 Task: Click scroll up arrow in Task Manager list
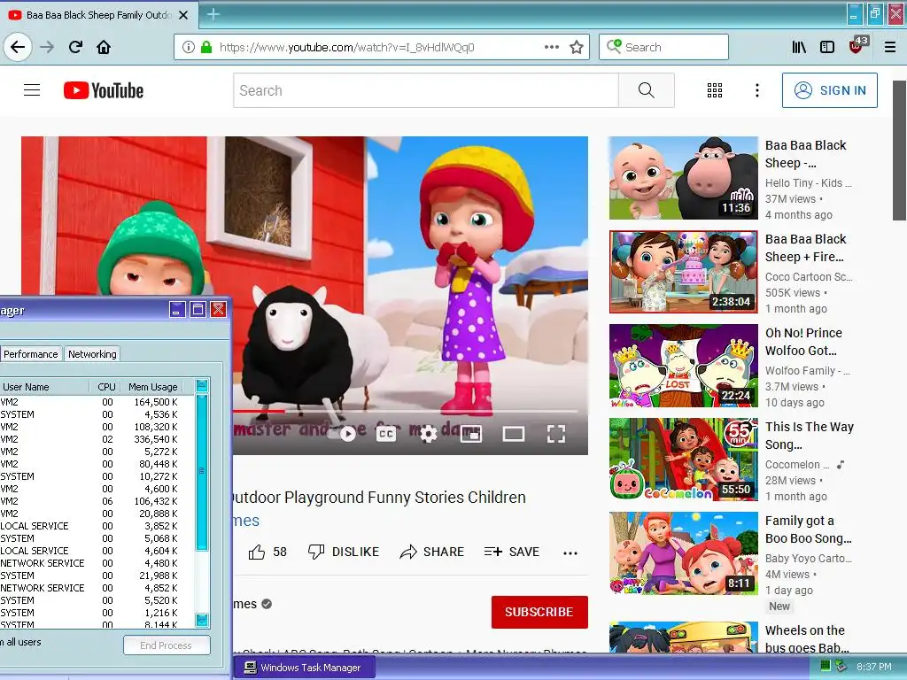202,386
